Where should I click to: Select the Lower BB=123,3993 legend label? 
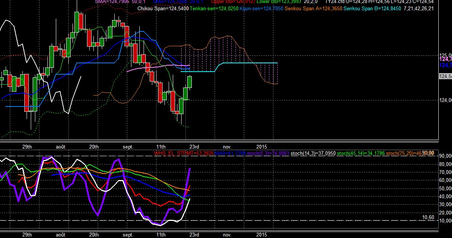tap(279, 2)
